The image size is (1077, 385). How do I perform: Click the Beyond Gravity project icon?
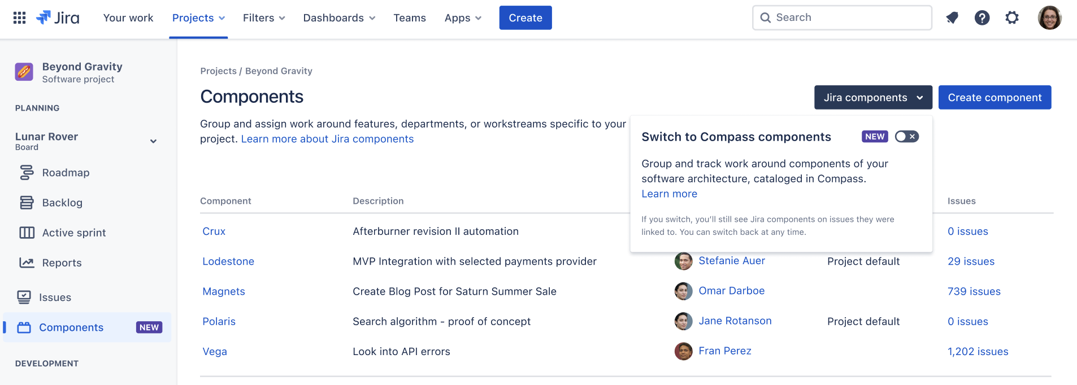(x=24, y=72)
